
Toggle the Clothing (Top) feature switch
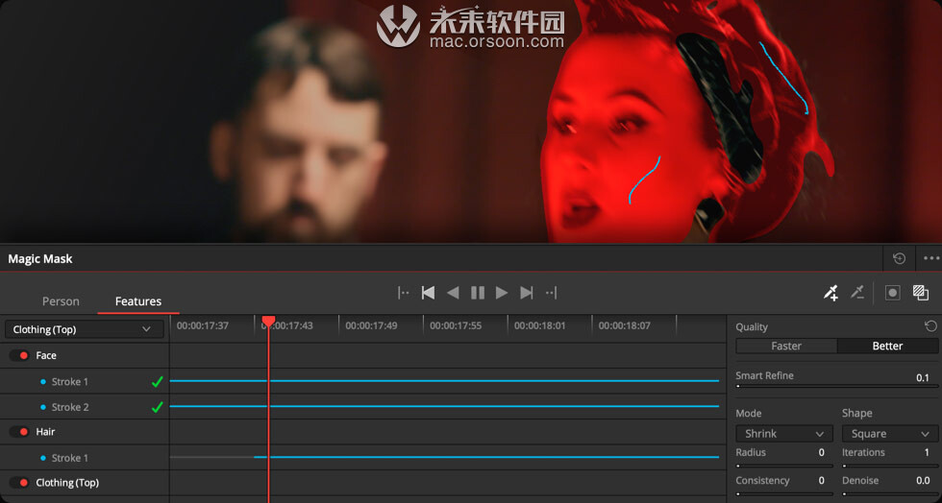pos(19,483)
